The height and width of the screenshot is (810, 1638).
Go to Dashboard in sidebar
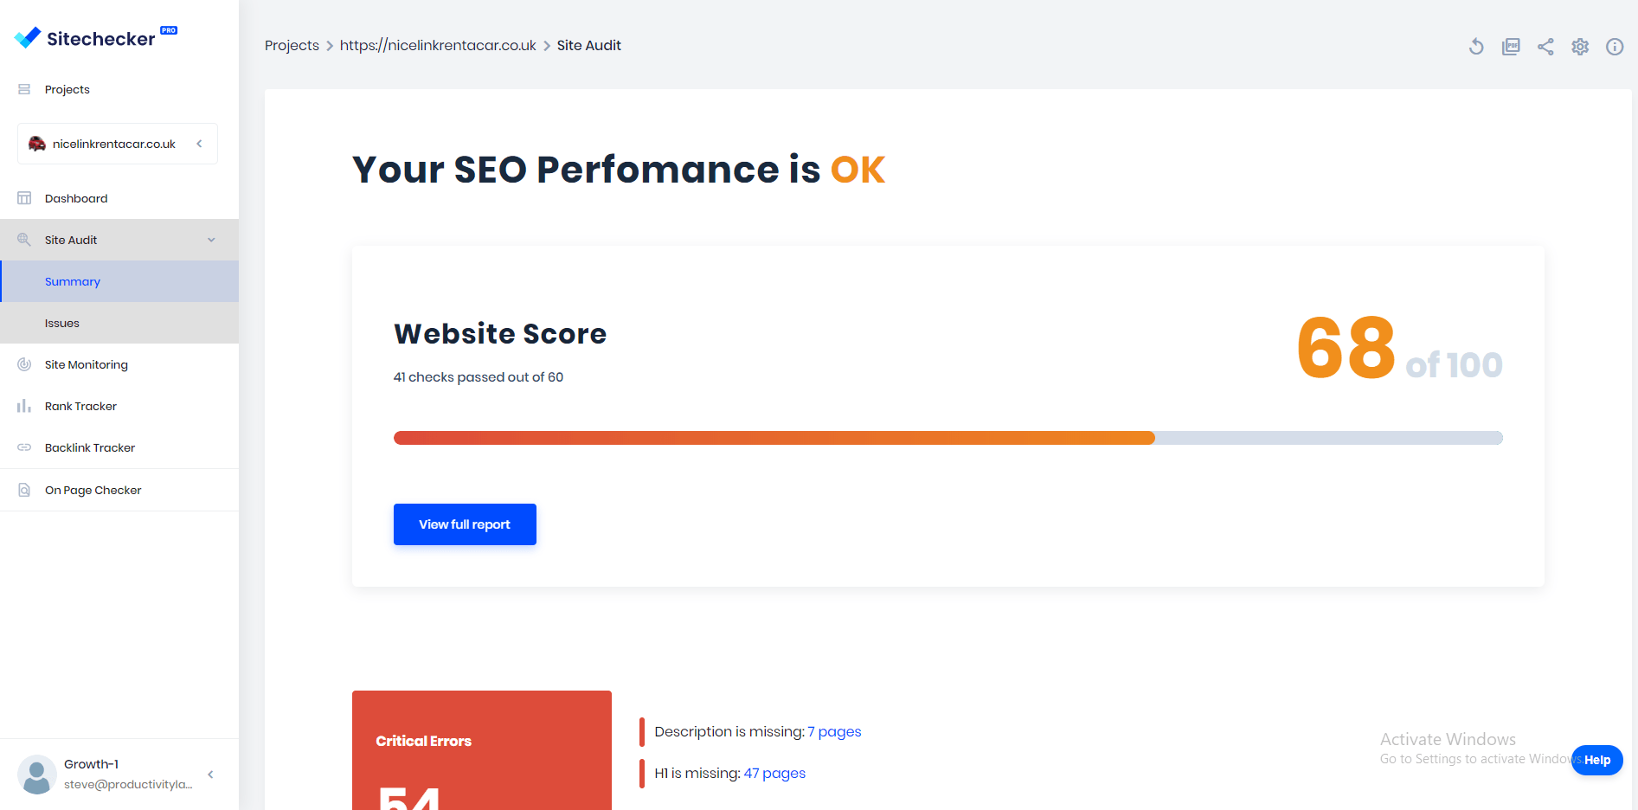119,198
